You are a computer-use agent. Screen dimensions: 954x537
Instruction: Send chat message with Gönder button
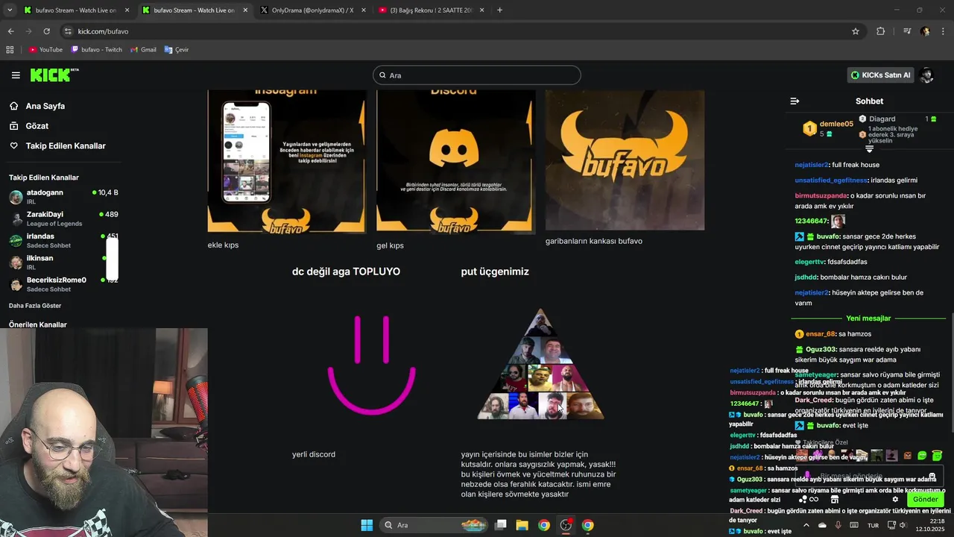(926, 500)
